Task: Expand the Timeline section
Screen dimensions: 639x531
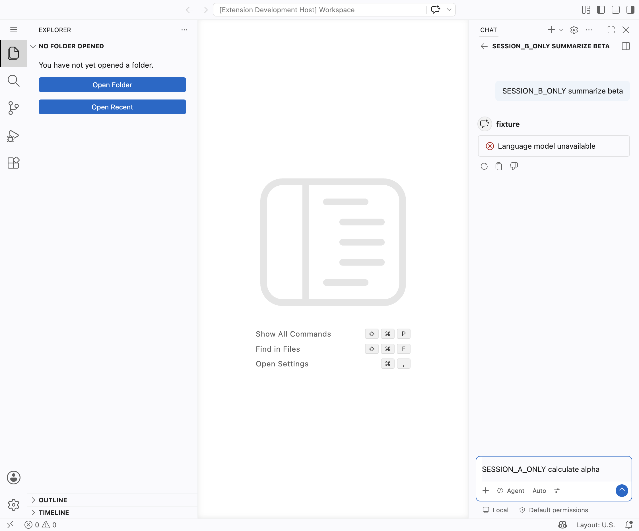Action: coord(112,513)
